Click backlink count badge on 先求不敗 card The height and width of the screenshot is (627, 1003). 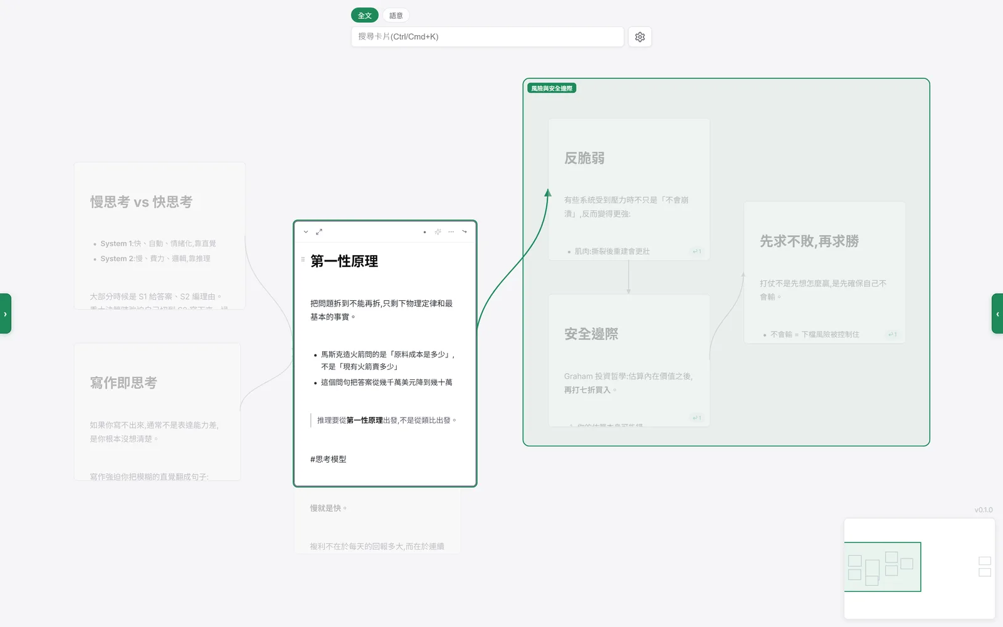tap(893, 335)
